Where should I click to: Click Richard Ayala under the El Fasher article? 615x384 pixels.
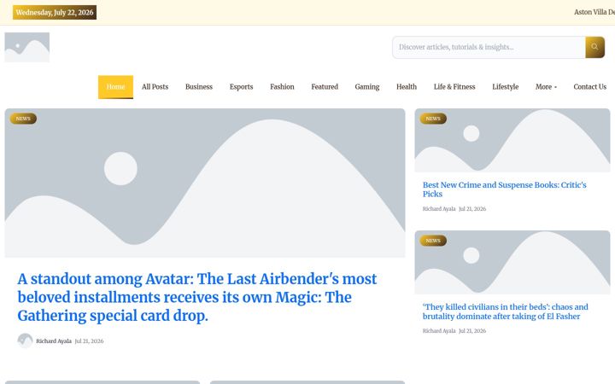(439, 331)
